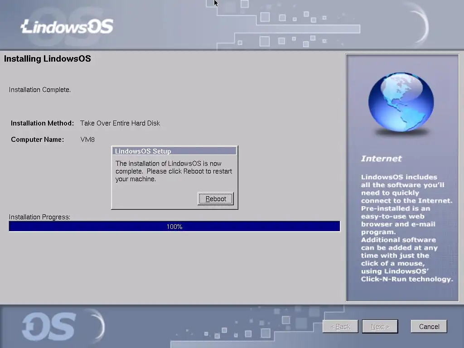The width and height of the screenshot is (464, 348).
Task: Click the LindowsOS logo in header
Action: pyautogui.click(x=67, y=26)
